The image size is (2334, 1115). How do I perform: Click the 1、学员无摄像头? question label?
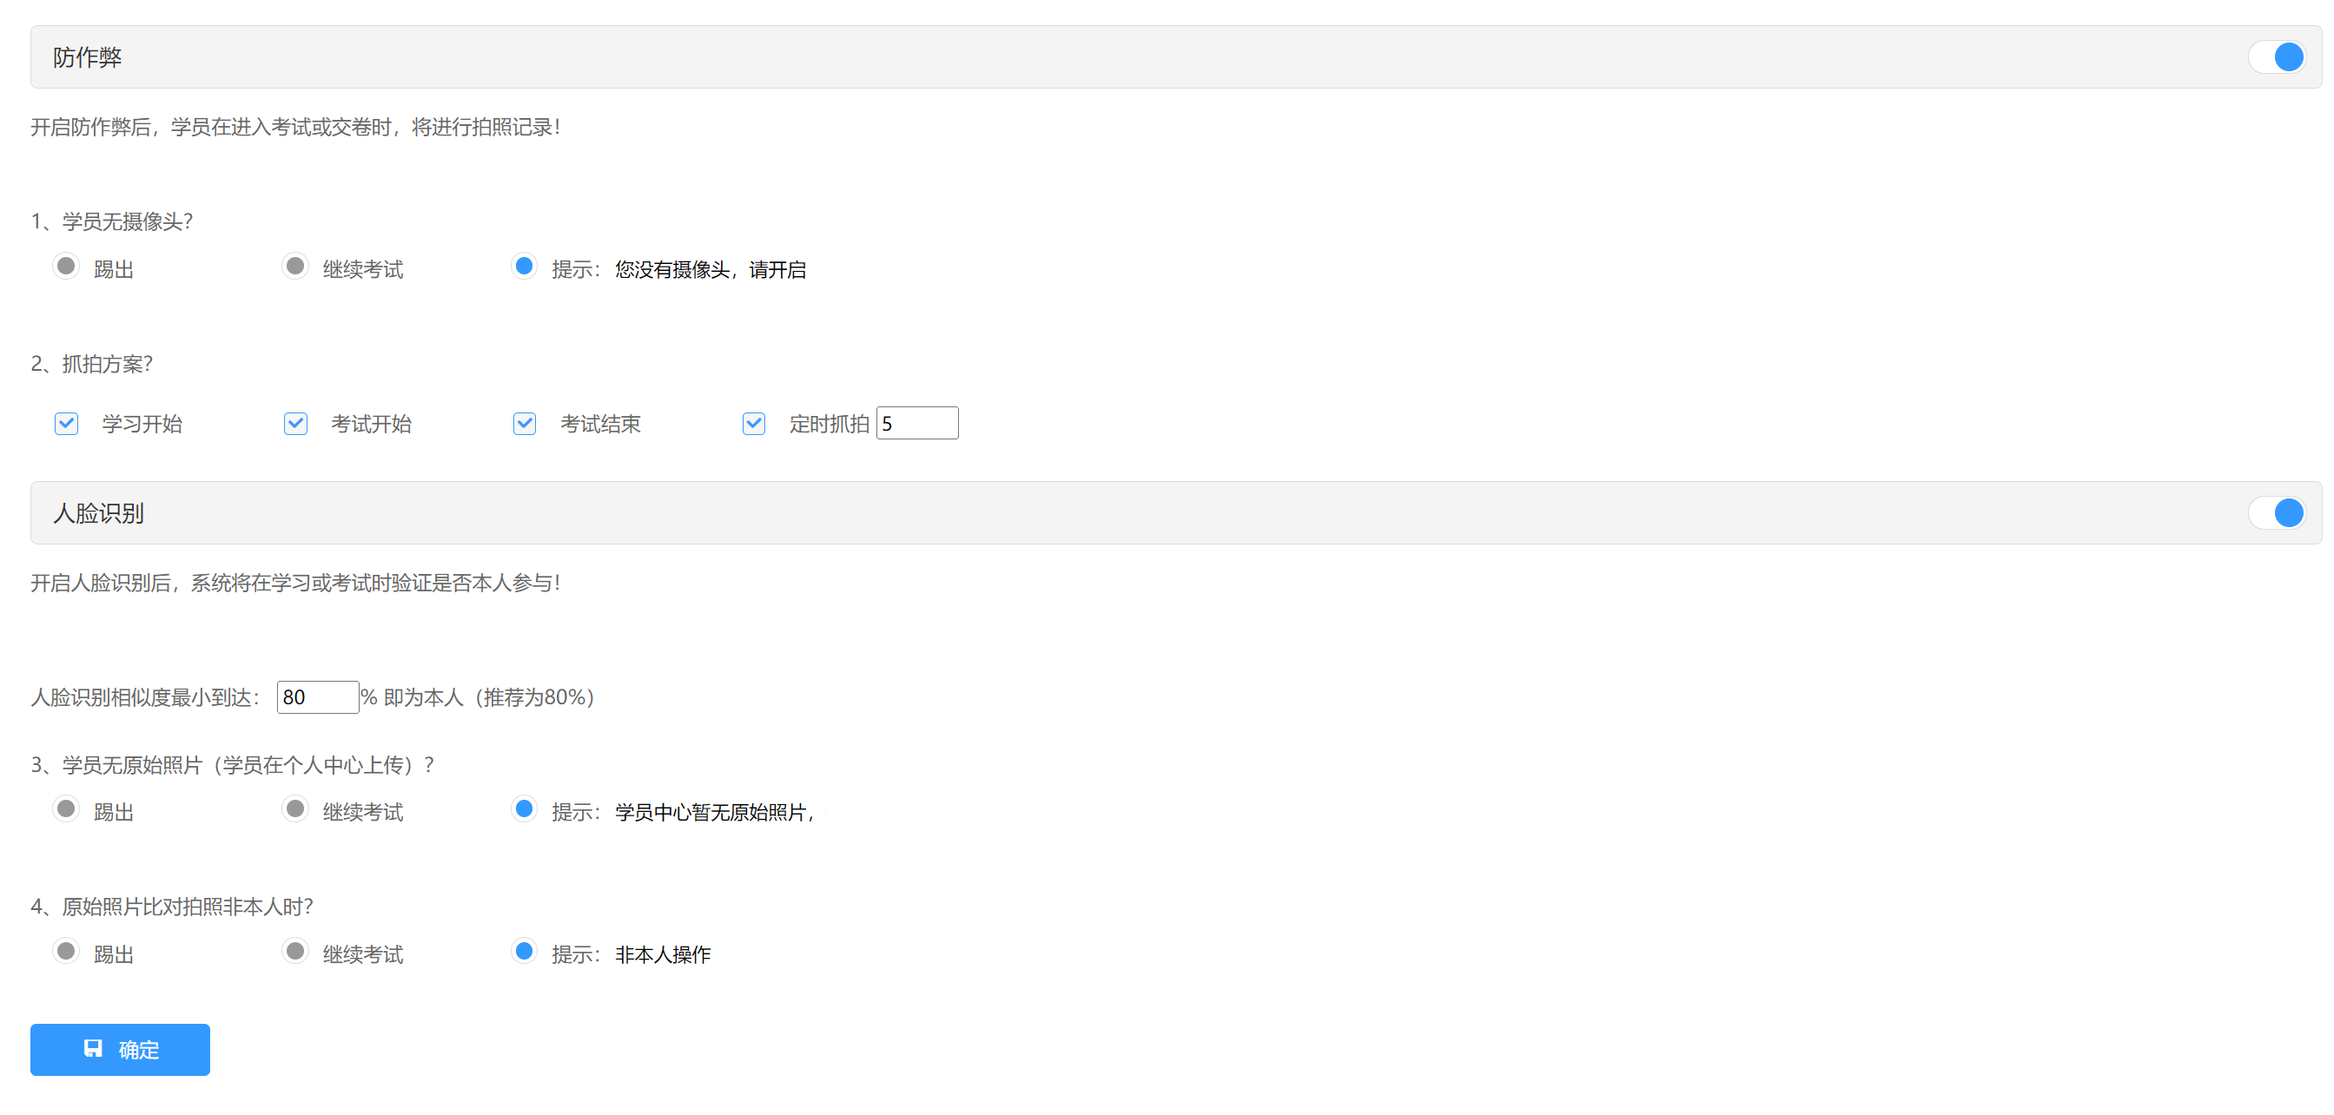point(111,222)
